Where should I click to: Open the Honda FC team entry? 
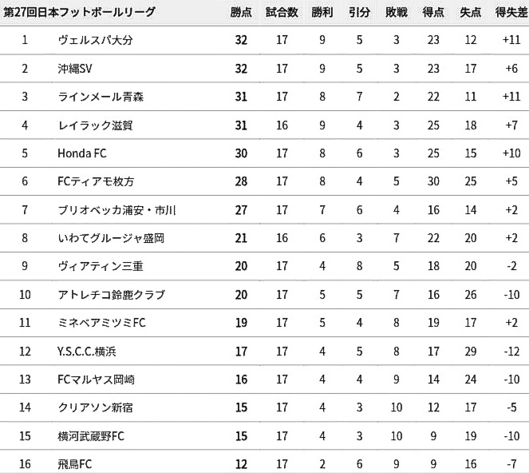pos(82,153)
